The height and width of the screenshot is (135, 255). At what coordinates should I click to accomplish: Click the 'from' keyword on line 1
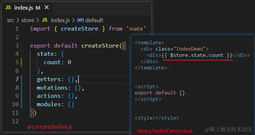(115, 29)
